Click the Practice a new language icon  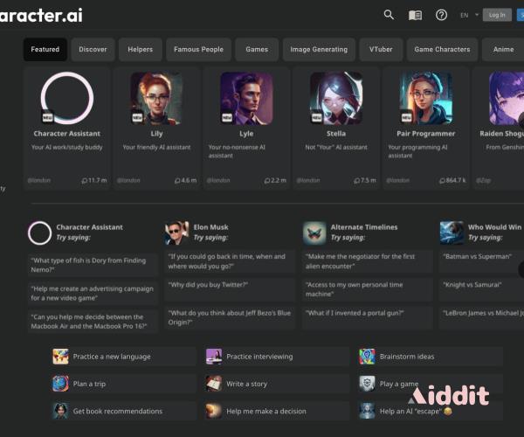[x=60, y=357]
